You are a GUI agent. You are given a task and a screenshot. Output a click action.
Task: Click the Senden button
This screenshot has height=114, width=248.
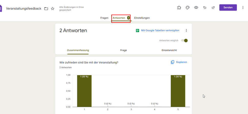click(x=228, y=7)
